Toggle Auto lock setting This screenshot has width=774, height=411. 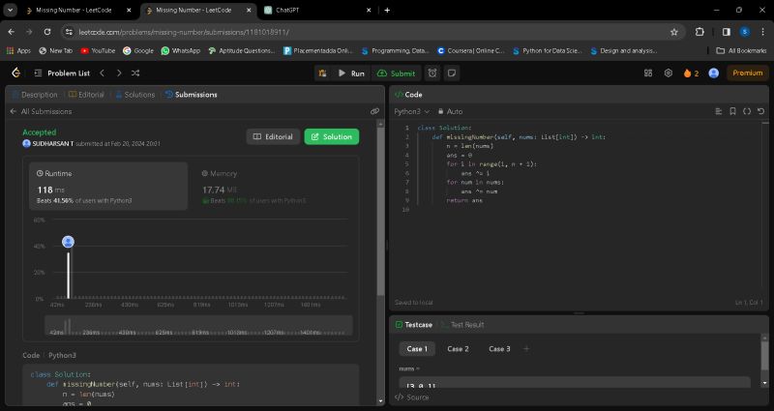pos(450,111)
